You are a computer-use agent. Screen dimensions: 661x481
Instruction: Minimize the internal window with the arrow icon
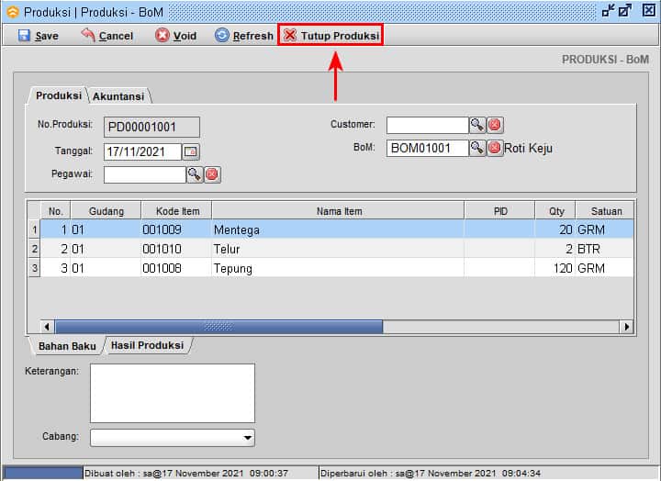(x=609, y=10)
